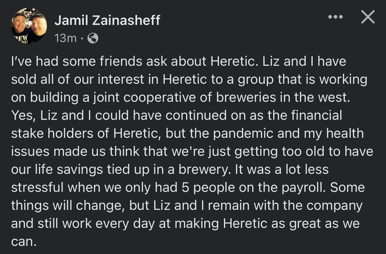Close the post with the X icon

368,17
